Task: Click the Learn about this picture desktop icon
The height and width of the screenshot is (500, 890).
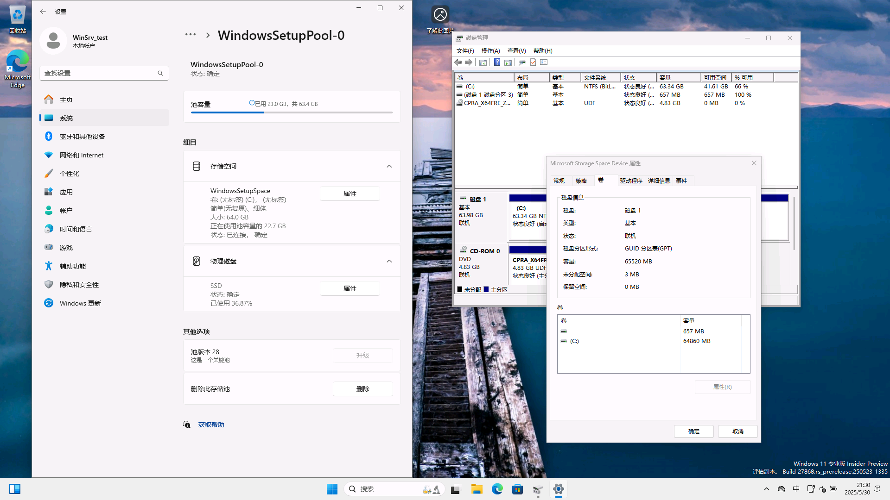Action: pyautogui.click(x=440, y=19)
